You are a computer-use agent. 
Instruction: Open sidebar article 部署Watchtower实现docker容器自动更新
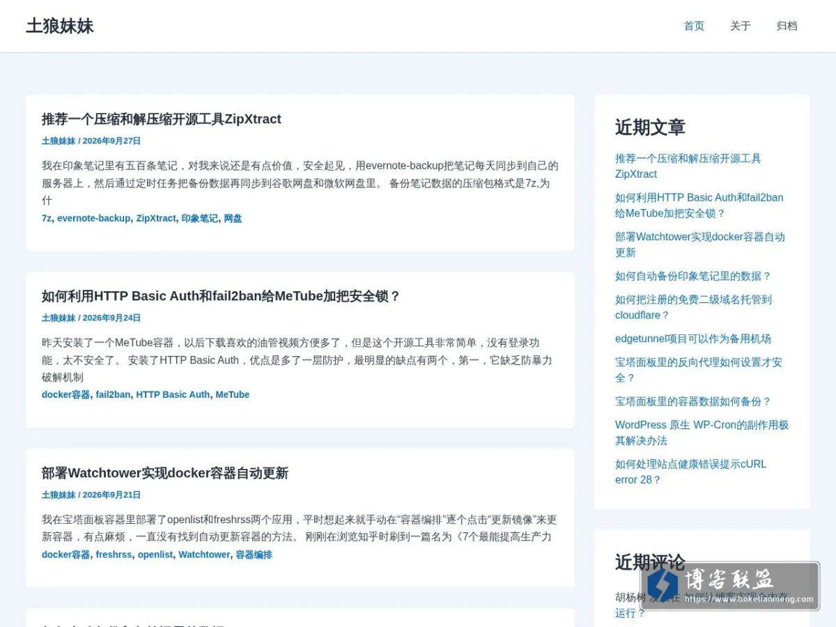[x=700, y=245]
